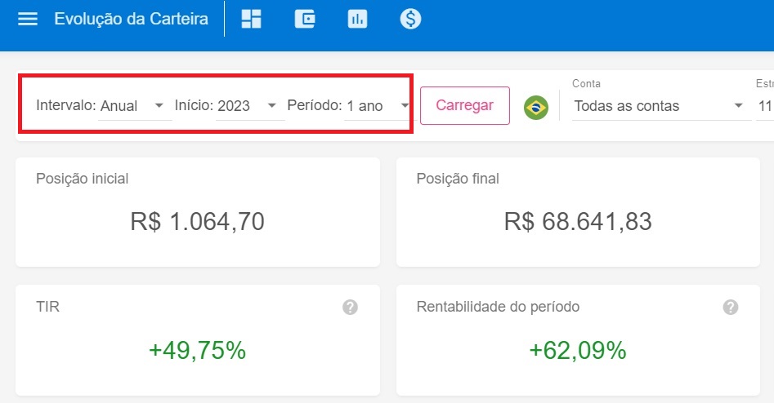Open the hamburger navigation menu

[x=28, y=19]
